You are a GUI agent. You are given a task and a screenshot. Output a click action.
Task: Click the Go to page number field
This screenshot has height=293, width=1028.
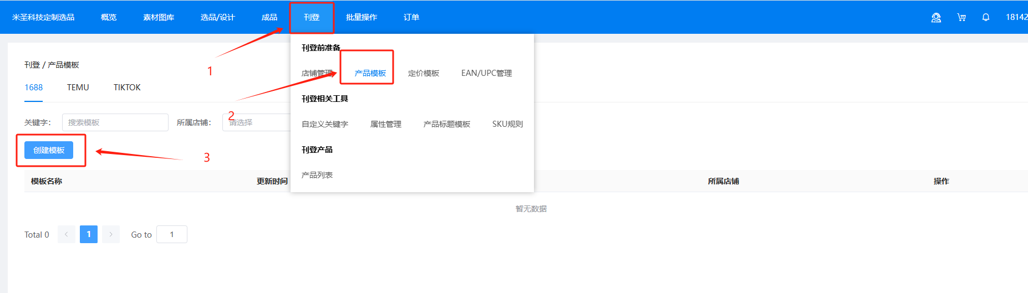[172, 234]
